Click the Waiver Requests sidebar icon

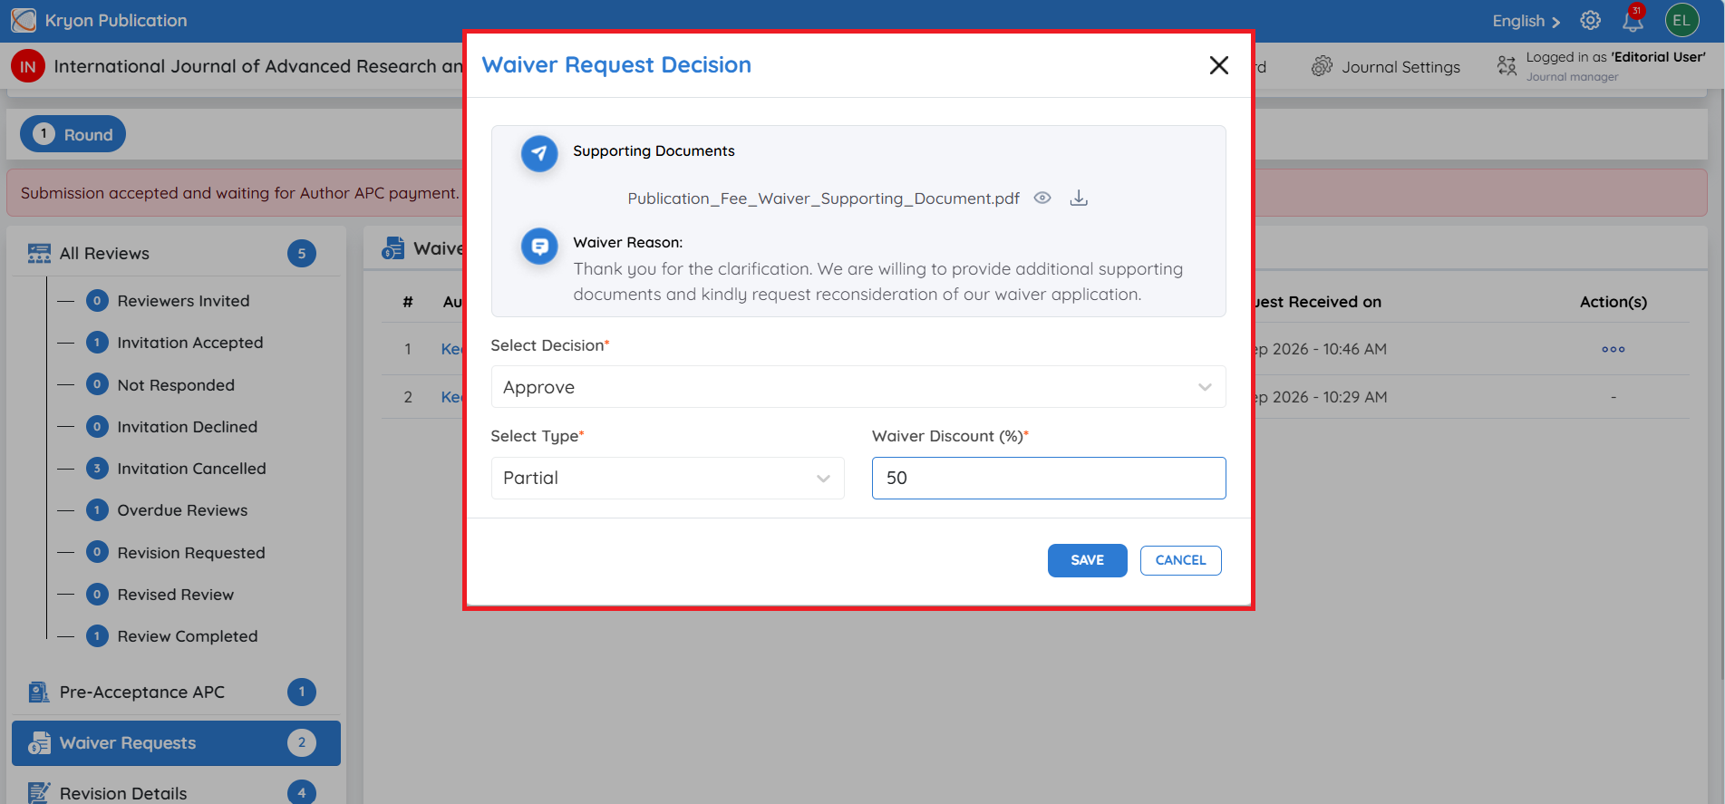tap(39, 743)
